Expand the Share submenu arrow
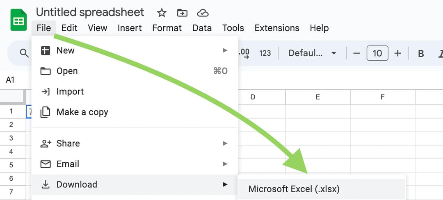 (225, 143)
